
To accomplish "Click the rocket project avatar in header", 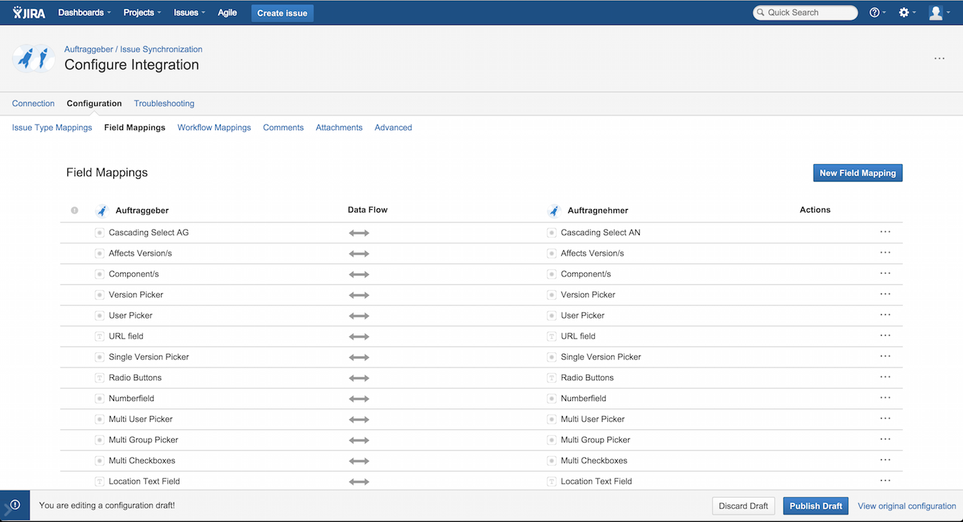I will click(34, 58).
